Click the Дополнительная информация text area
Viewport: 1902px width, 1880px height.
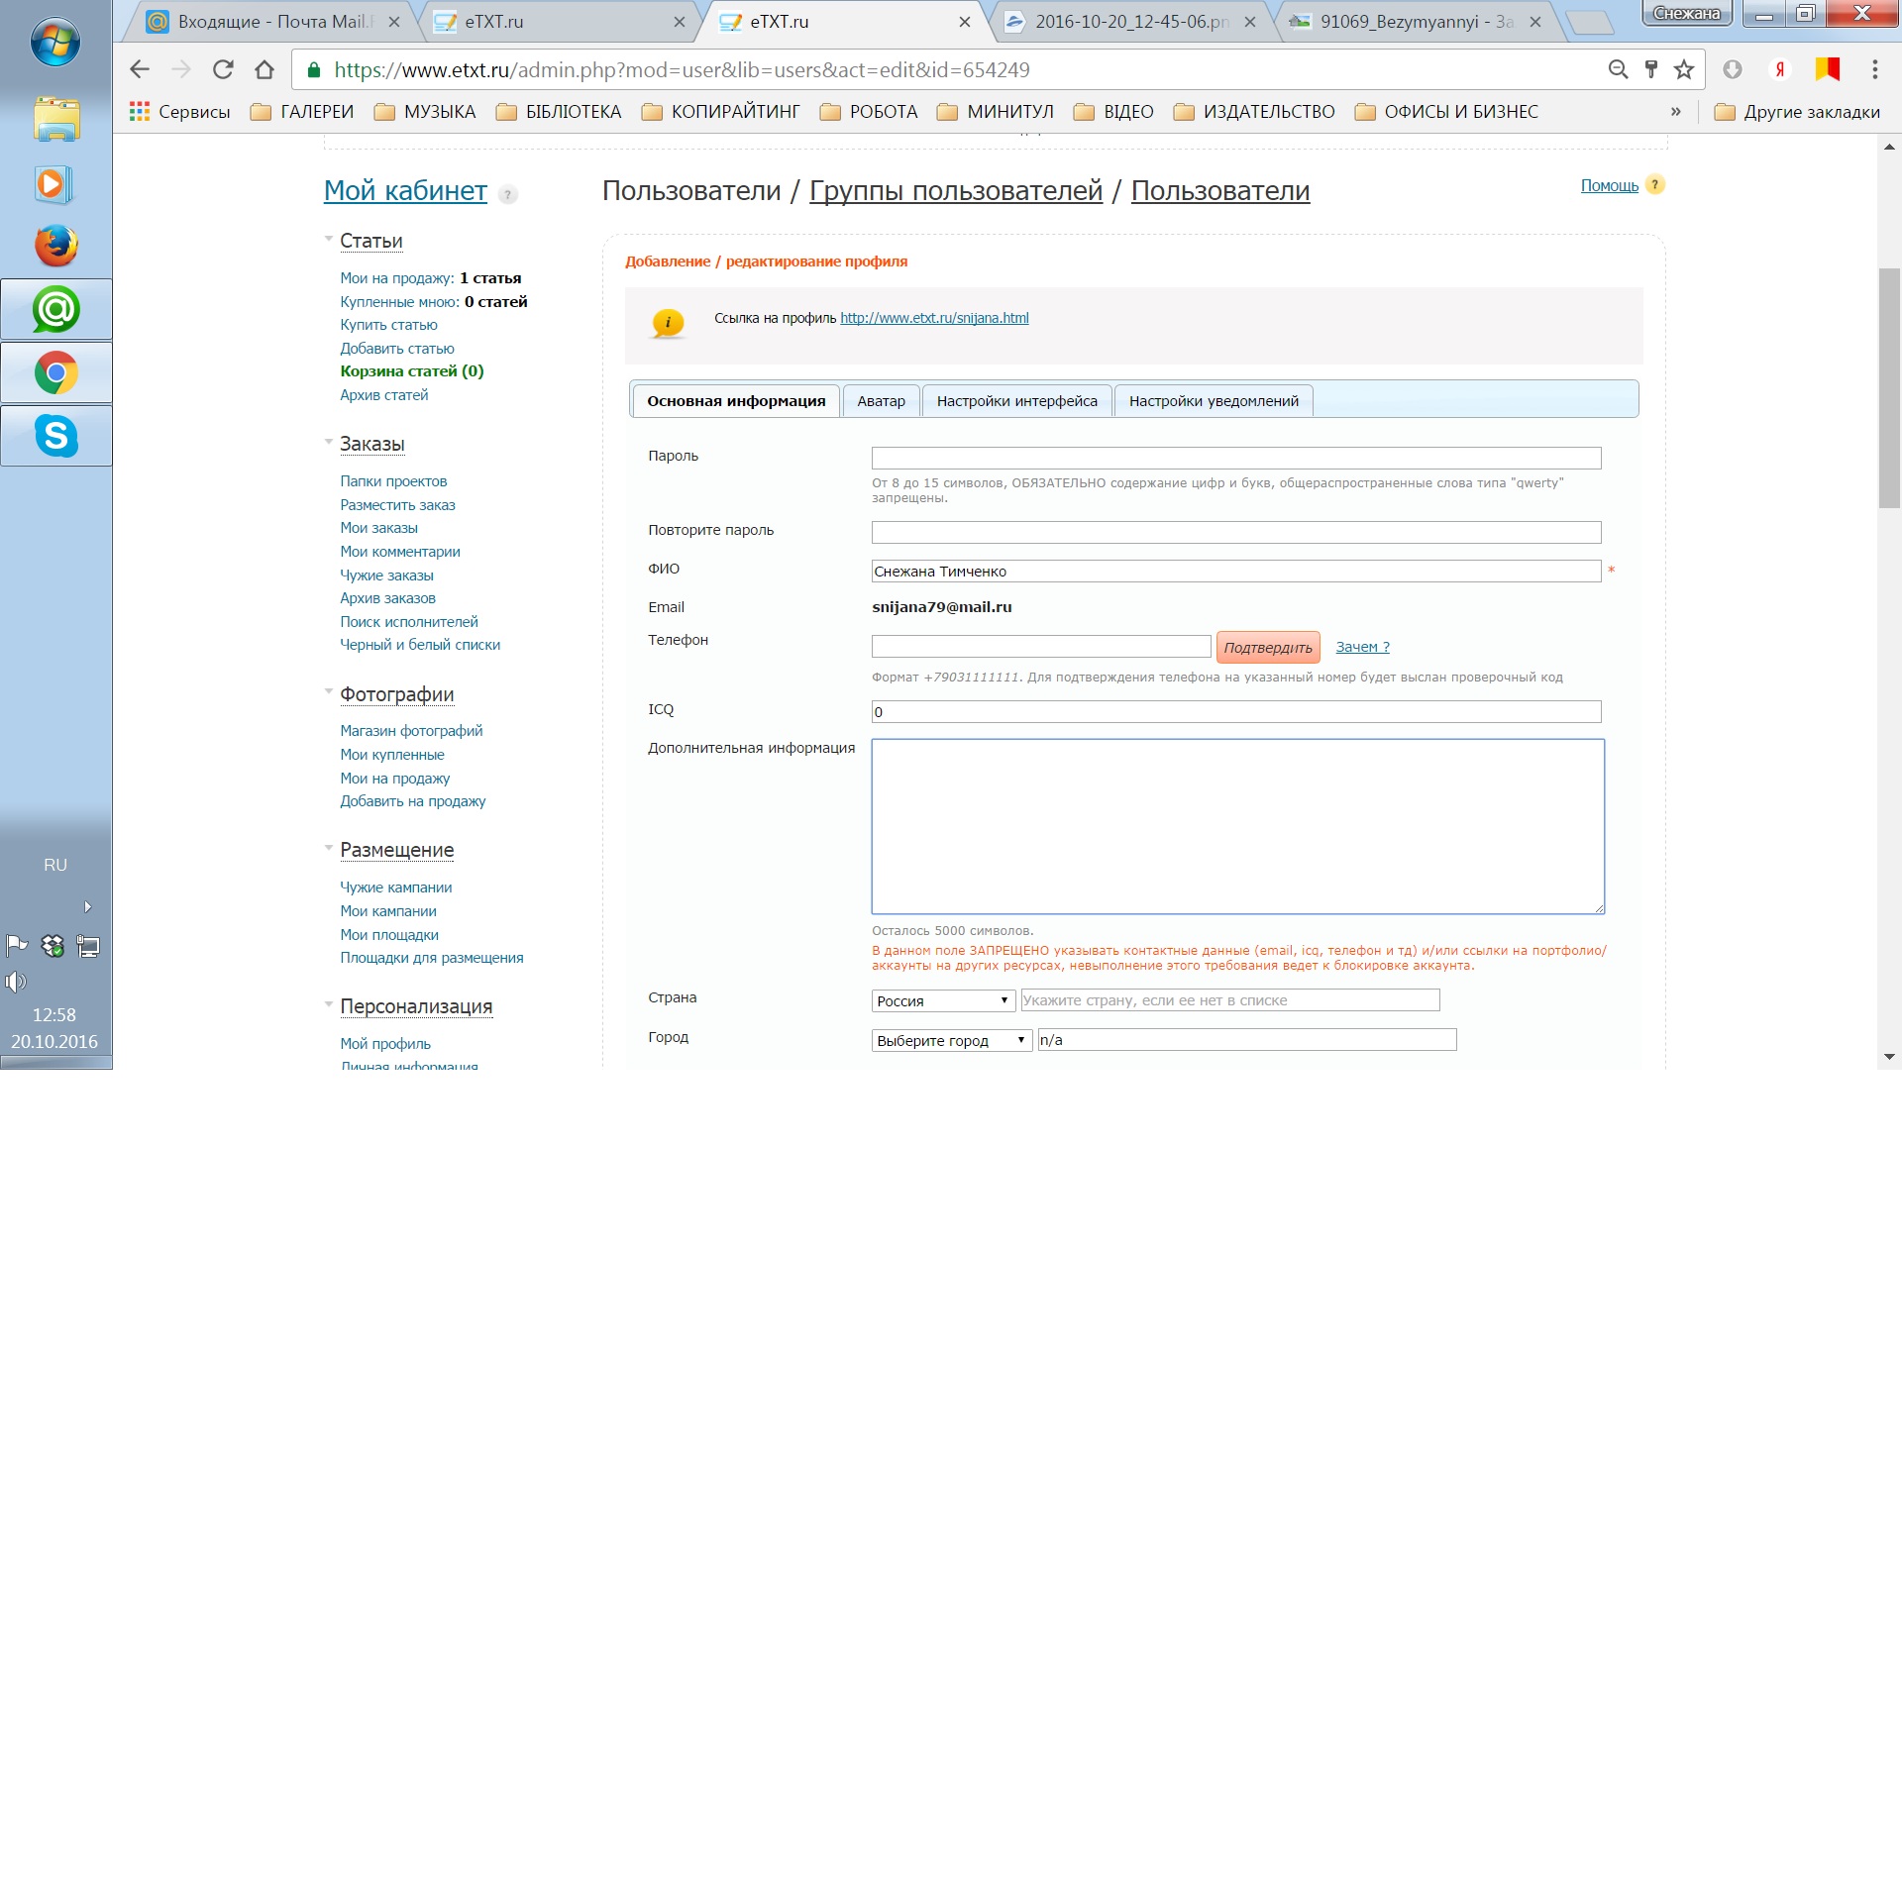tap(1237, 826)
